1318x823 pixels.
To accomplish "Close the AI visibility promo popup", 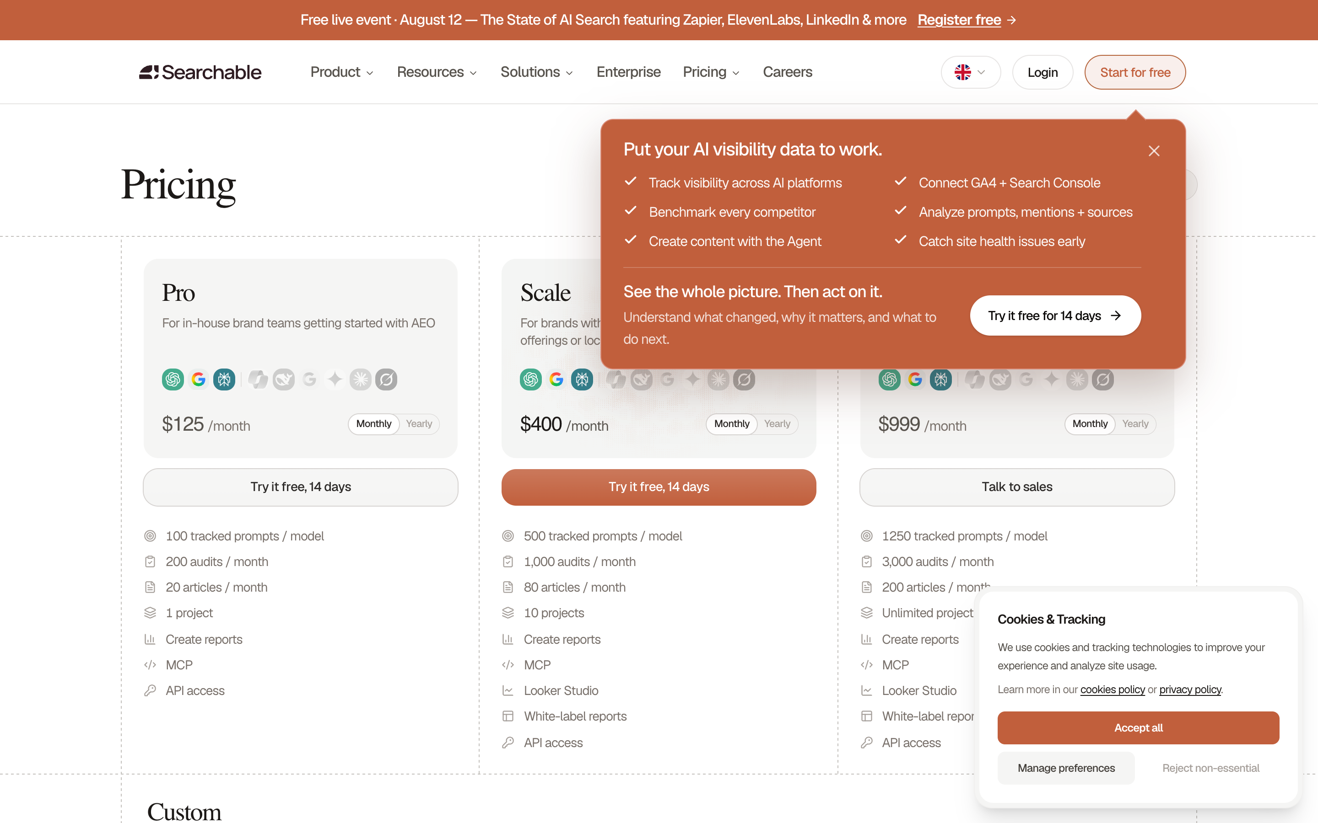I will (1154, 151).
